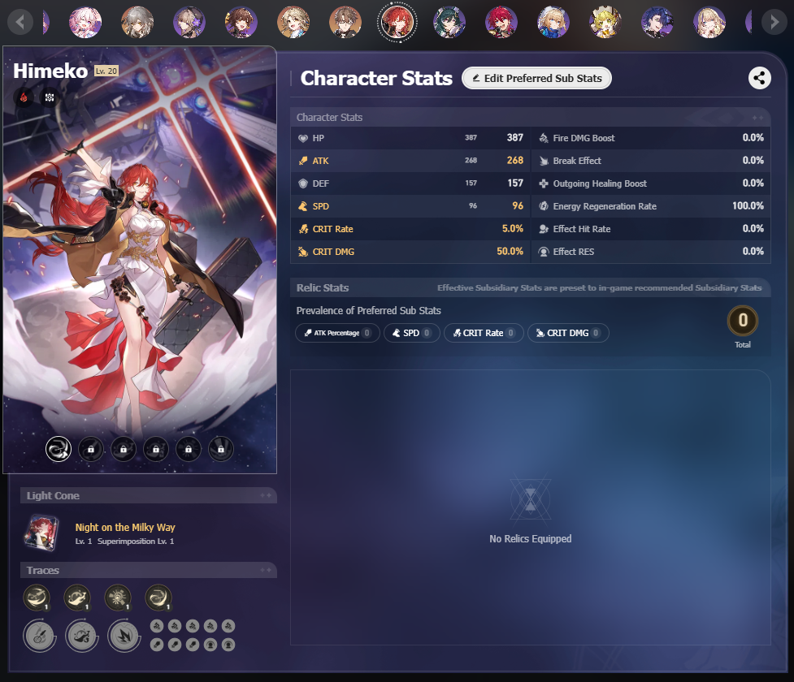
Task: Select the highlighted Himeko avatar in character list
Action: pyautogui.click(x=397, y=22)
